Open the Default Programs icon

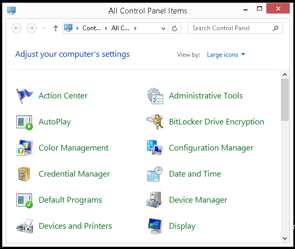click(24, 200)
